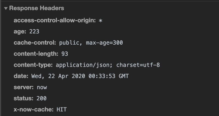Select the HIT cache value
Screen dimensions: 219x116
[x=62, y=110]
